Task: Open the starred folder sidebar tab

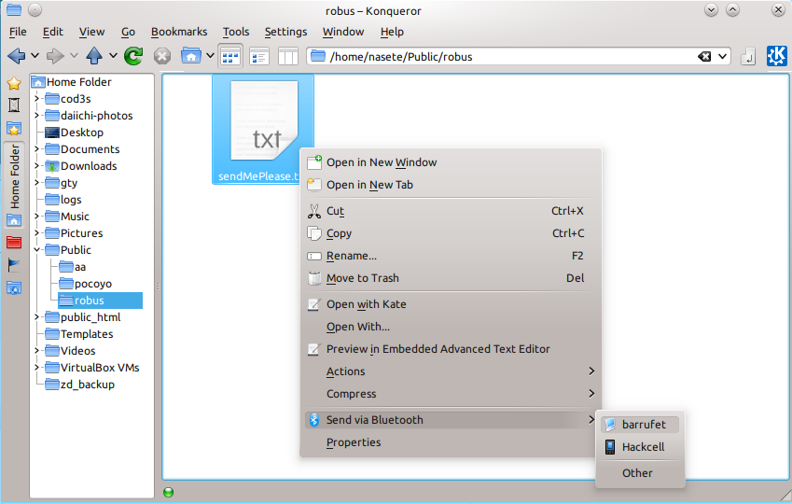Action: click(x=14, y=129)
